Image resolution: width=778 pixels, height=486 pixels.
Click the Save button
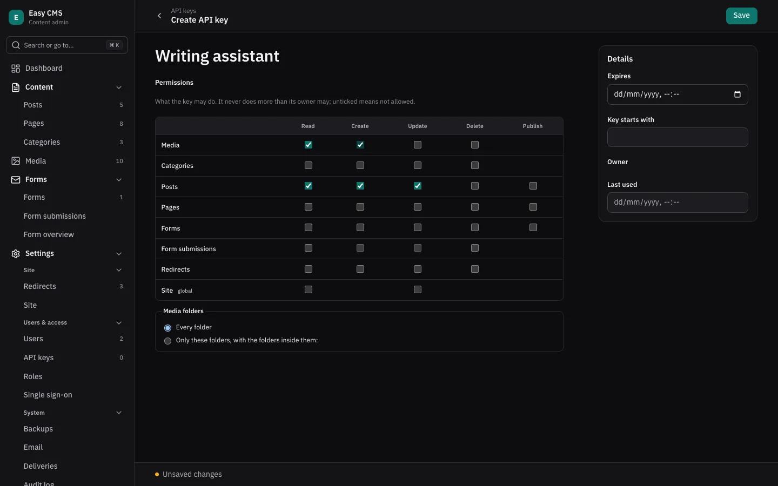[741, 16]
